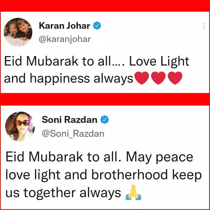
Task: Click Karan Johar's blue verified badge
Action: click(97, 26)
